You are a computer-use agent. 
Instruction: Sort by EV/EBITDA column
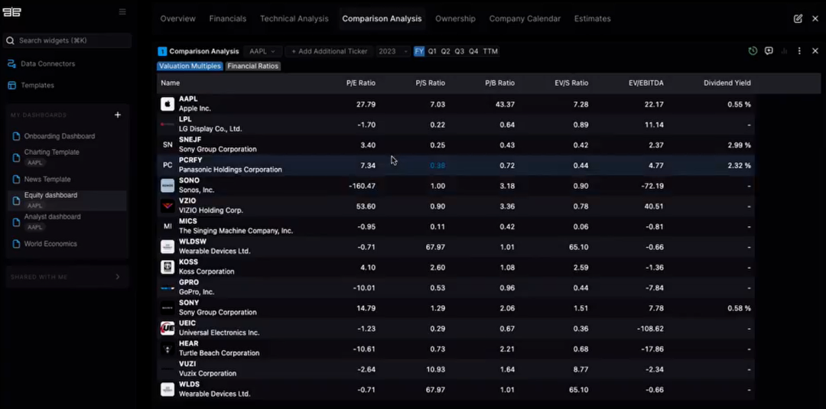tap(646, 83)
